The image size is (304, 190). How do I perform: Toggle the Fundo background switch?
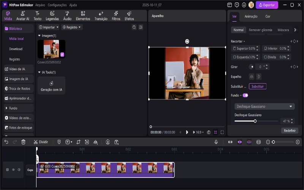coord(245,95)
